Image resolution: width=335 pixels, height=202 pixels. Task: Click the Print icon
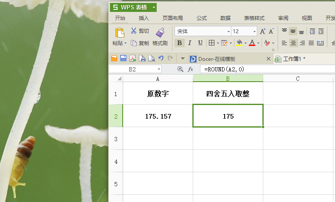142,58
